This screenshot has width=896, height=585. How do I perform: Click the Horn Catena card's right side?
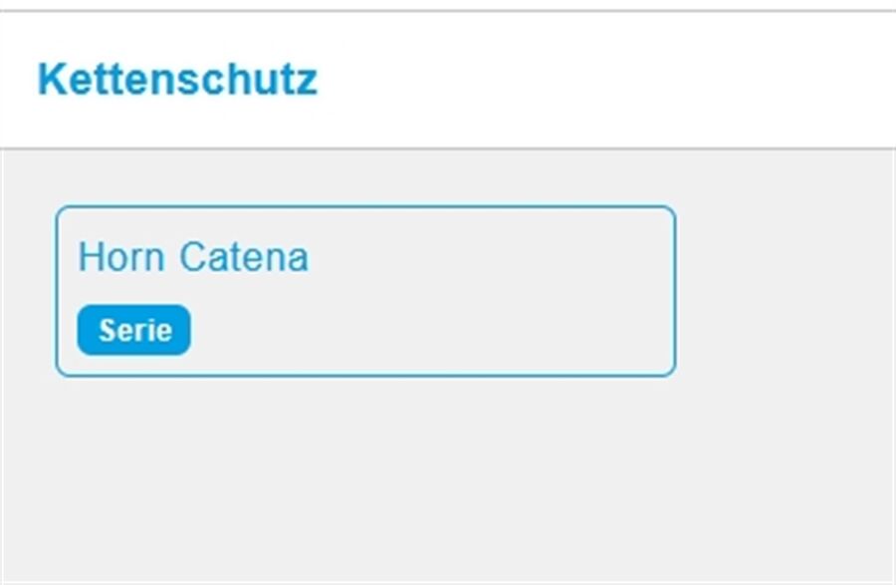pos(617,291)
